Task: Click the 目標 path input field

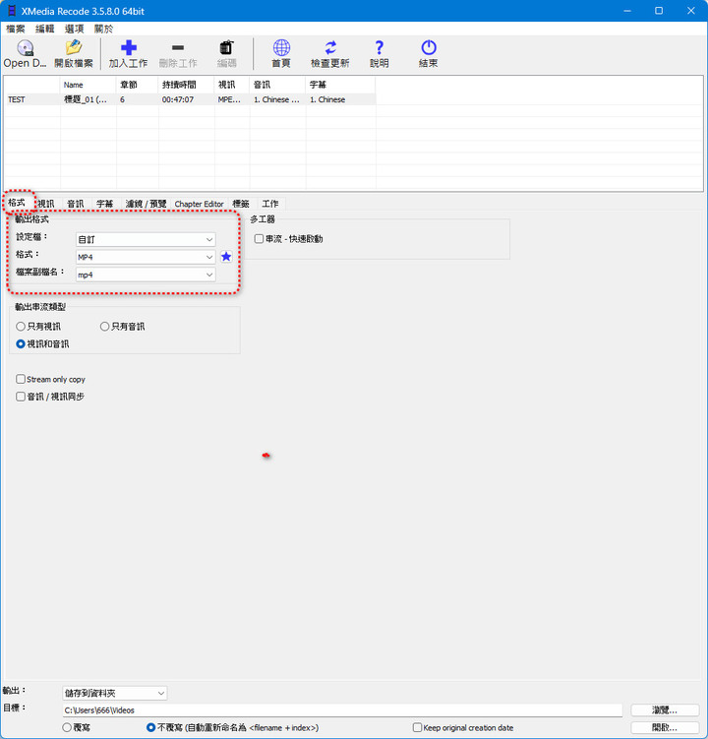Action: pos(342,709)
